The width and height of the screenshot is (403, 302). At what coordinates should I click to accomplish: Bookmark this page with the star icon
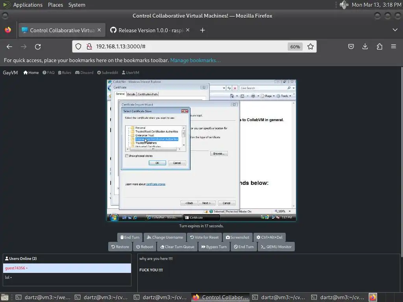311,46
